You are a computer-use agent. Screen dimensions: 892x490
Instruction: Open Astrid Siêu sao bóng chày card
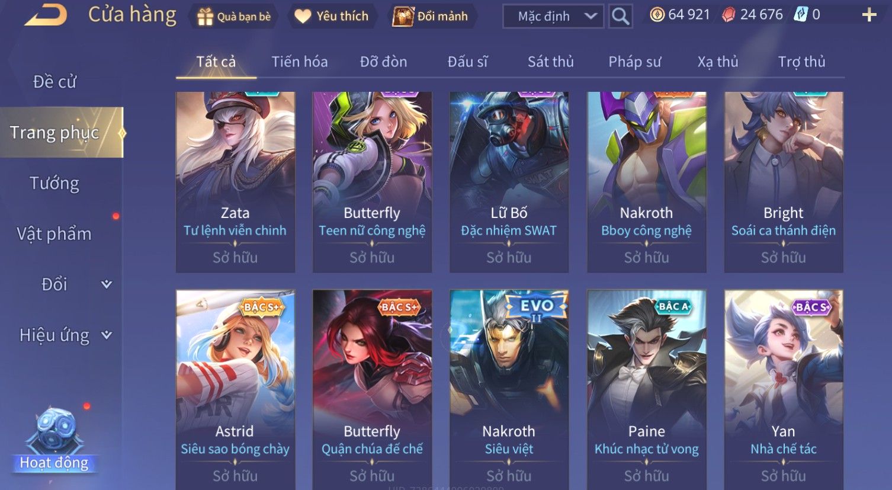point(235,389)
